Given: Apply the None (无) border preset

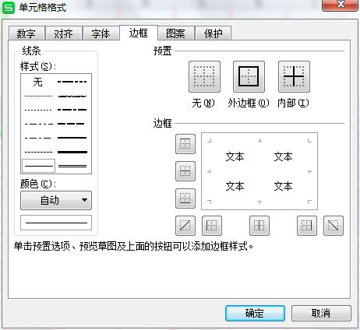Looking at the screenshot, I should coord(204,77).
